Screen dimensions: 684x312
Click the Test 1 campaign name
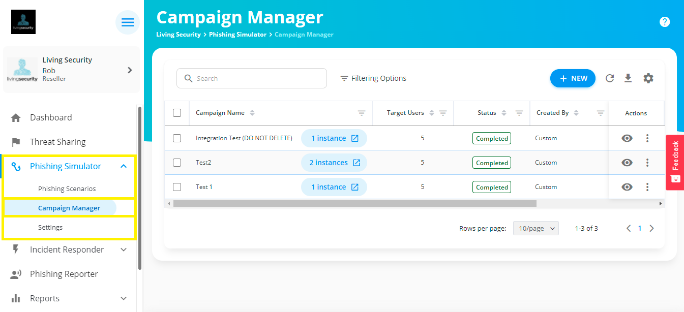[x=204, y=187]
